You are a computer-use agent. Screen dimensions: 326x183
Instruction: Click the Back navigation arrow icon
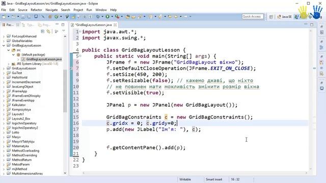point(176,17)
